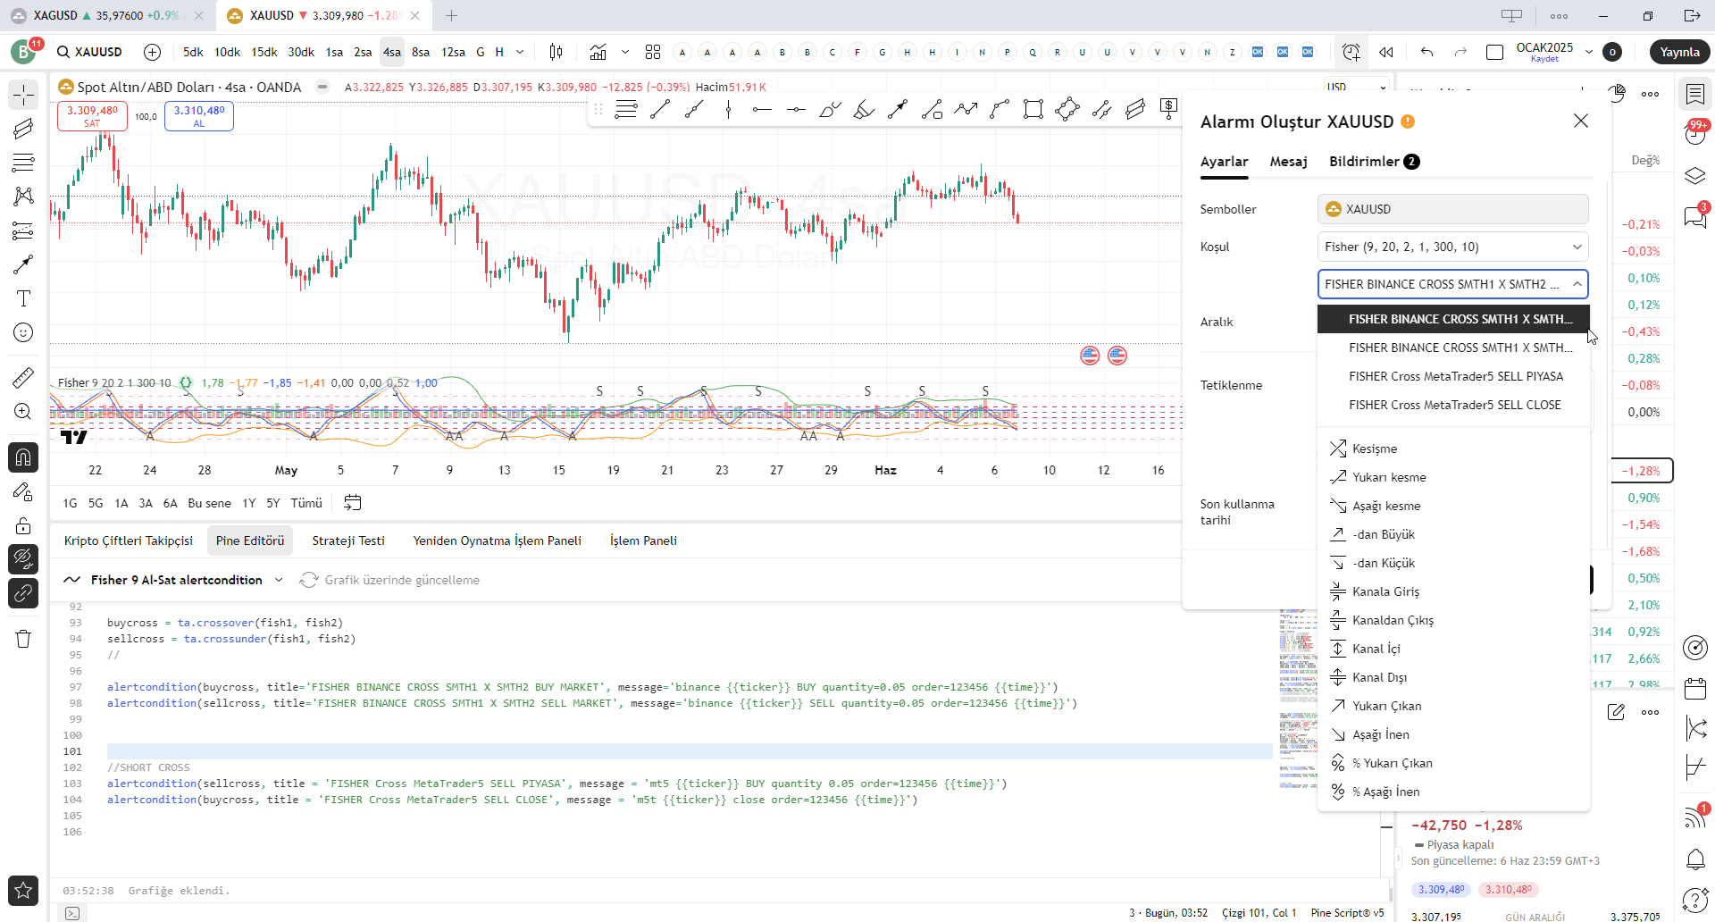Open OCAK2025 layout dropdown chevron
The image size is (1715, 922).
tap(1589, 52)
